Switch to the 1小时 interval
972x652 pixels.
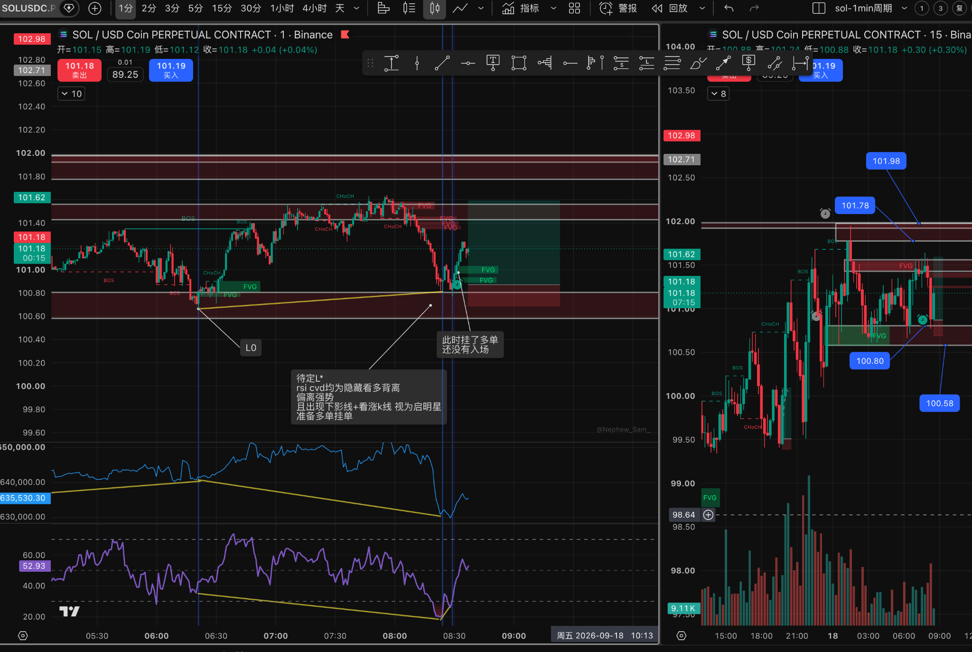(x=282, y=8)
